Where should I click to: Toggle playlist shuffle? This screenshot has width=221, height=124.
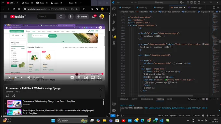14,96
